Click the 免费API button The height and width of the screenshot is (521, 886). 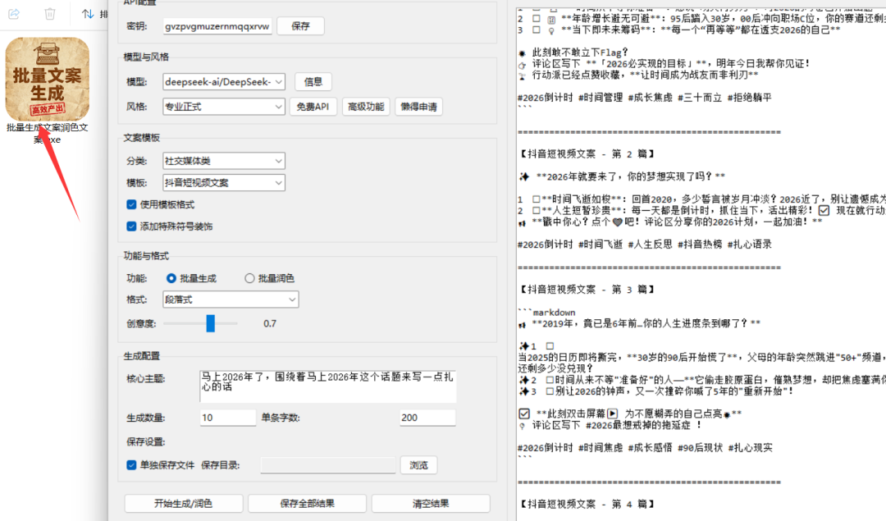coord(313,106)
